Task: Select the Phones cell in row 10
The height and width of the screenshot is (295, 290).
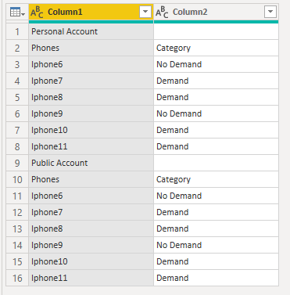Action: [91, 179]
